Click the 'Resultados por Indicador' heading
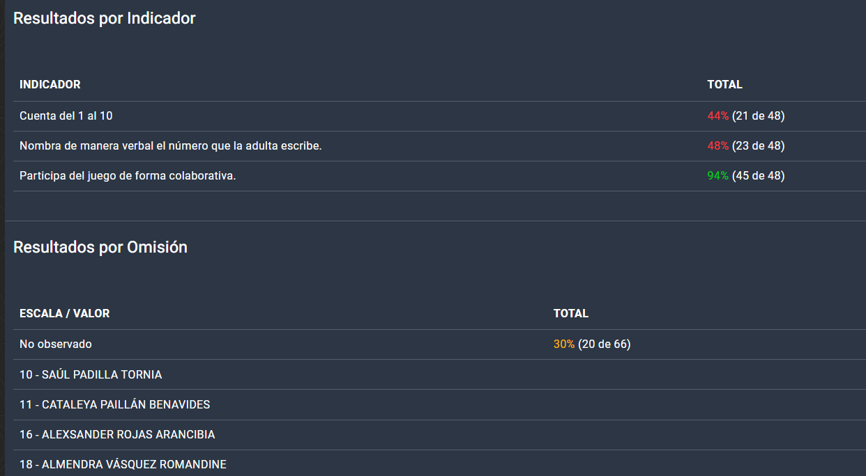Viewport: 866px width, 476px height. [105, 19]
